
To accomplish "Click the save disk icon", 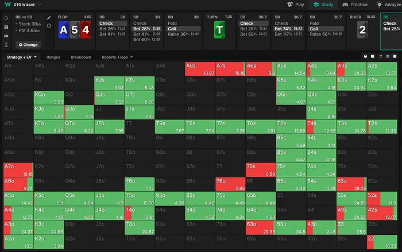I will [6, 26].
